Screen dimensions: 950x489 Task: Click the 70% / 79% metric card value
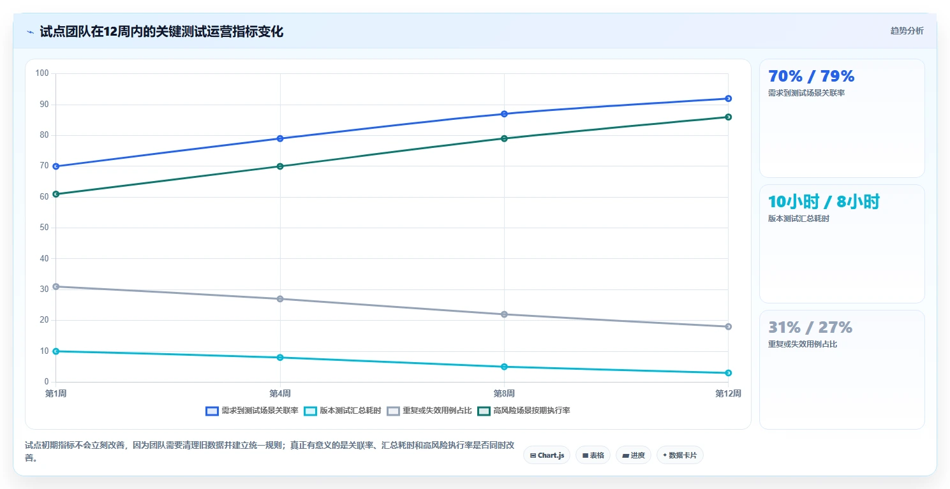(x=812, y=77)
